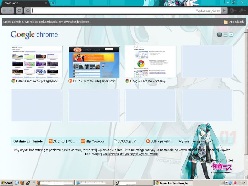Open the Google Chrome – witamy! thumbnail
248x186 pixels.
151,62
